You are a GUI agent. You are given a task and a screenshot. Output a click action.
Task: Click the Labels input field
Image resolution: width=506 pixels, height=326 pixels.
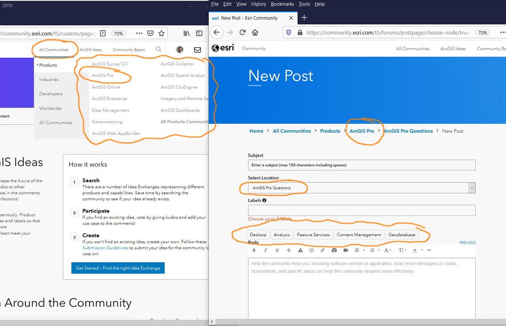coord(362,210)
